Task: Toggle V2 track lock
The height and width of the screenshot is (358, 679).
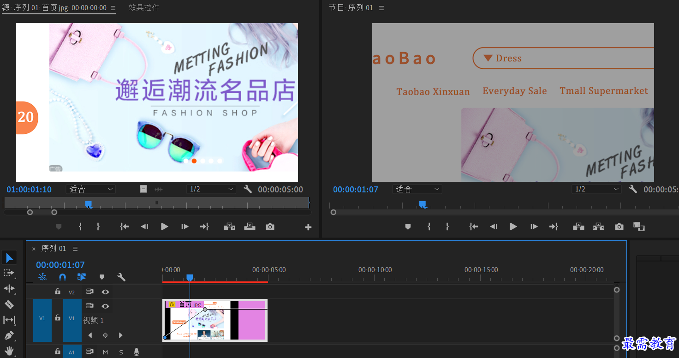Action: [x=58, y=292]
